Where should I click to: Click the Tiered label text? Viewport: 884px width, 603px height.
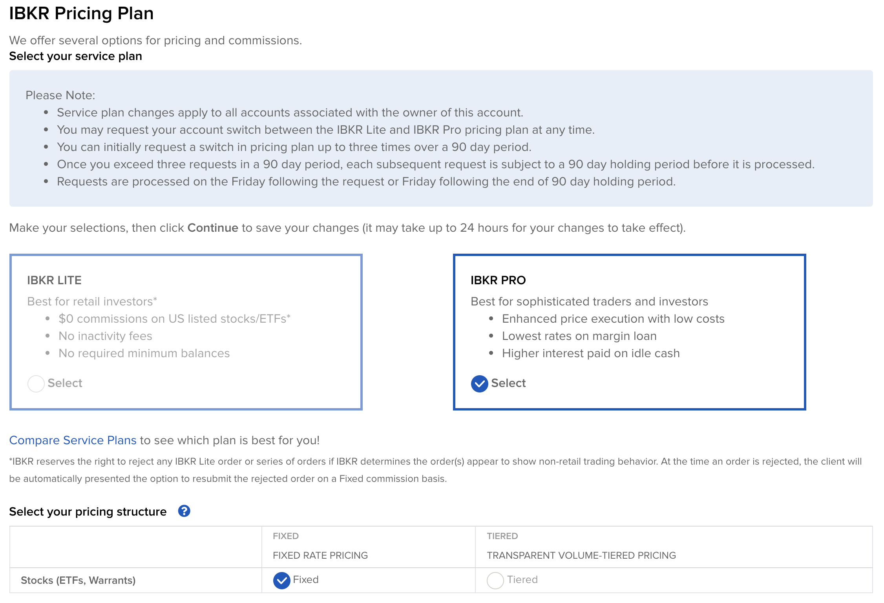[522, 579]
